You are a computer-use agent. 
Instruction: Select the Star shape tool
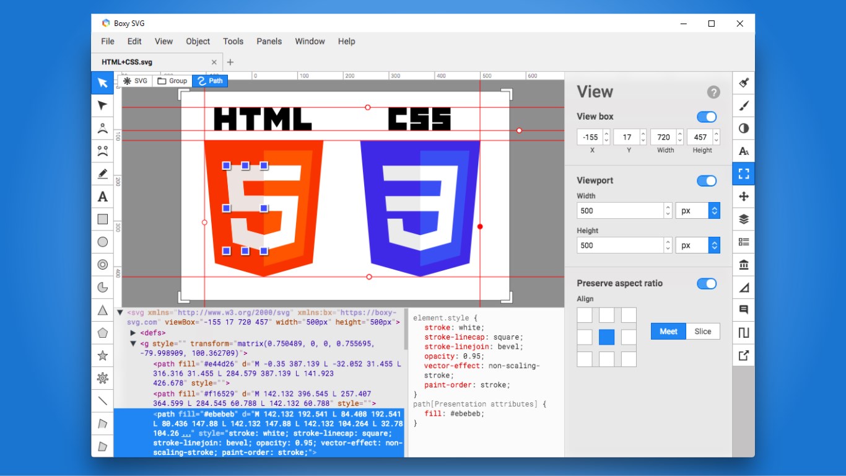102,355
